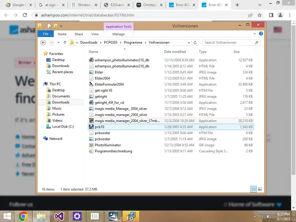
Task: Switch to large icons view layout
Action: coord(260,189)
